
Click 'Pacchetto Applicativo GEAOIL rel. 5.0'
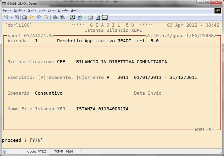108,41
